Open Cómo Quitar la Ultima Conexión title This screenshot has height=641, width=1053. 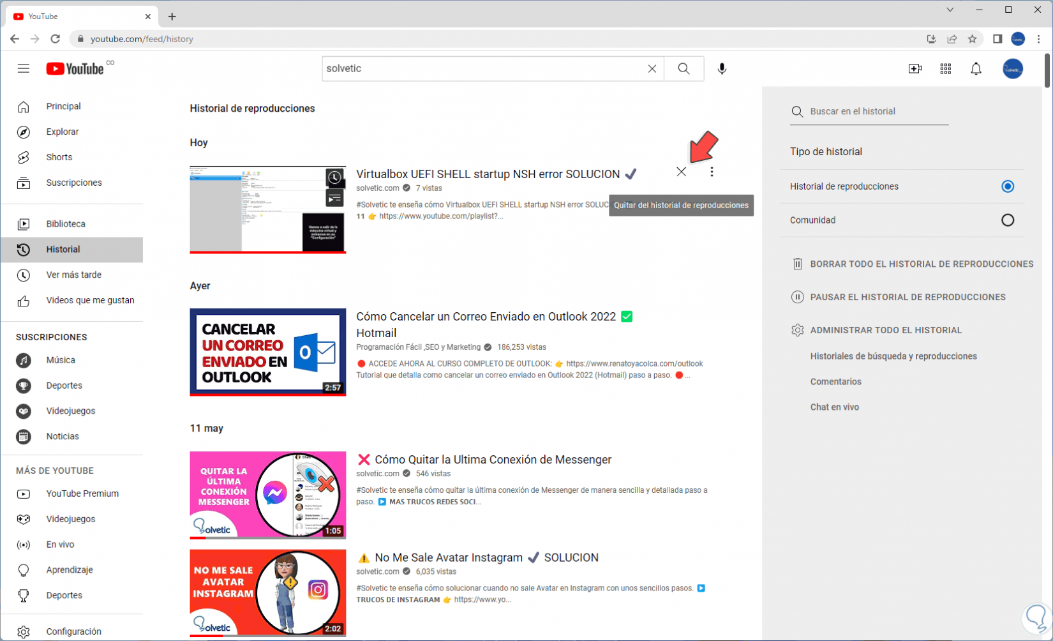(x=484, y=460)
